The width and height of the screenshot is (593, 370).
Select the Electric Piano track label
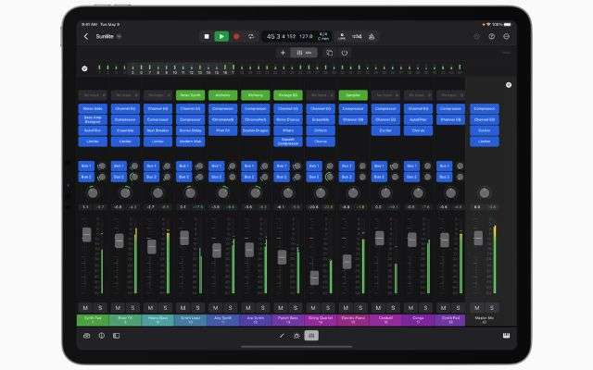pyautogui.click(x=352, y=320)
